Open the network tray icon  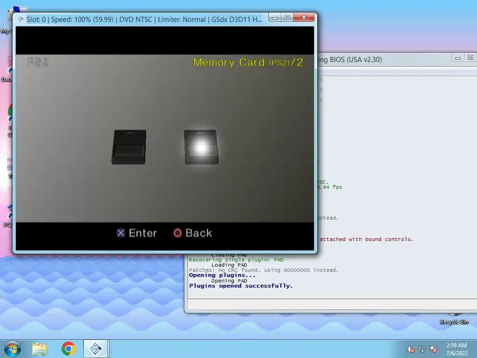coord(422,349)
